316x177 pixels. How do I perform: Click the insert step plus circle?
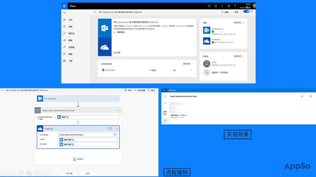pyautogui.click(x=78, y=122)
